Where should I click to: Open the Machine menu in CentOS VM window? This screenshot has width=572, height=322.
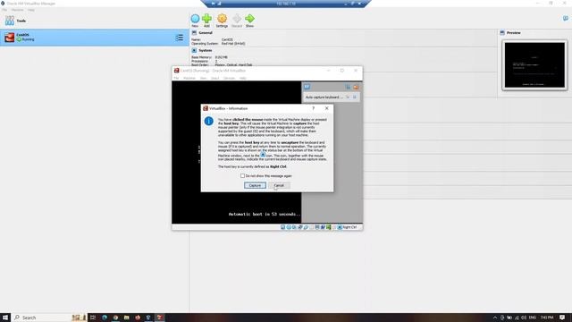pyautogui.click(x=189, y=78)
